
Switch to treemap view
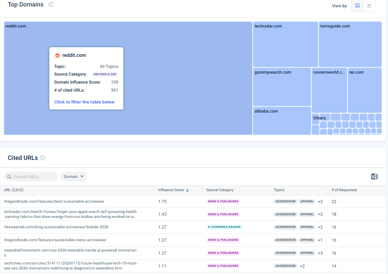pos(357,5)
